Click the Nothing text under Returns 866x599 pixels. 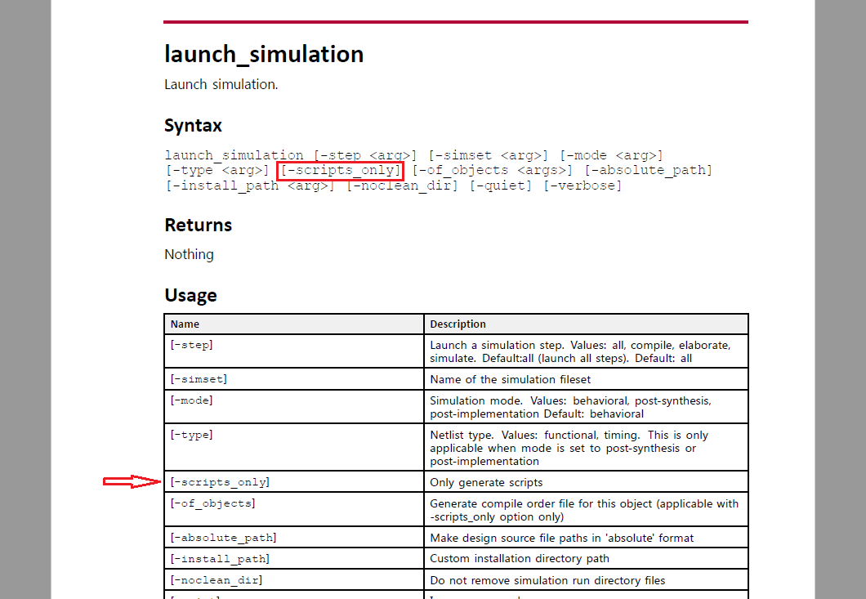189,254
